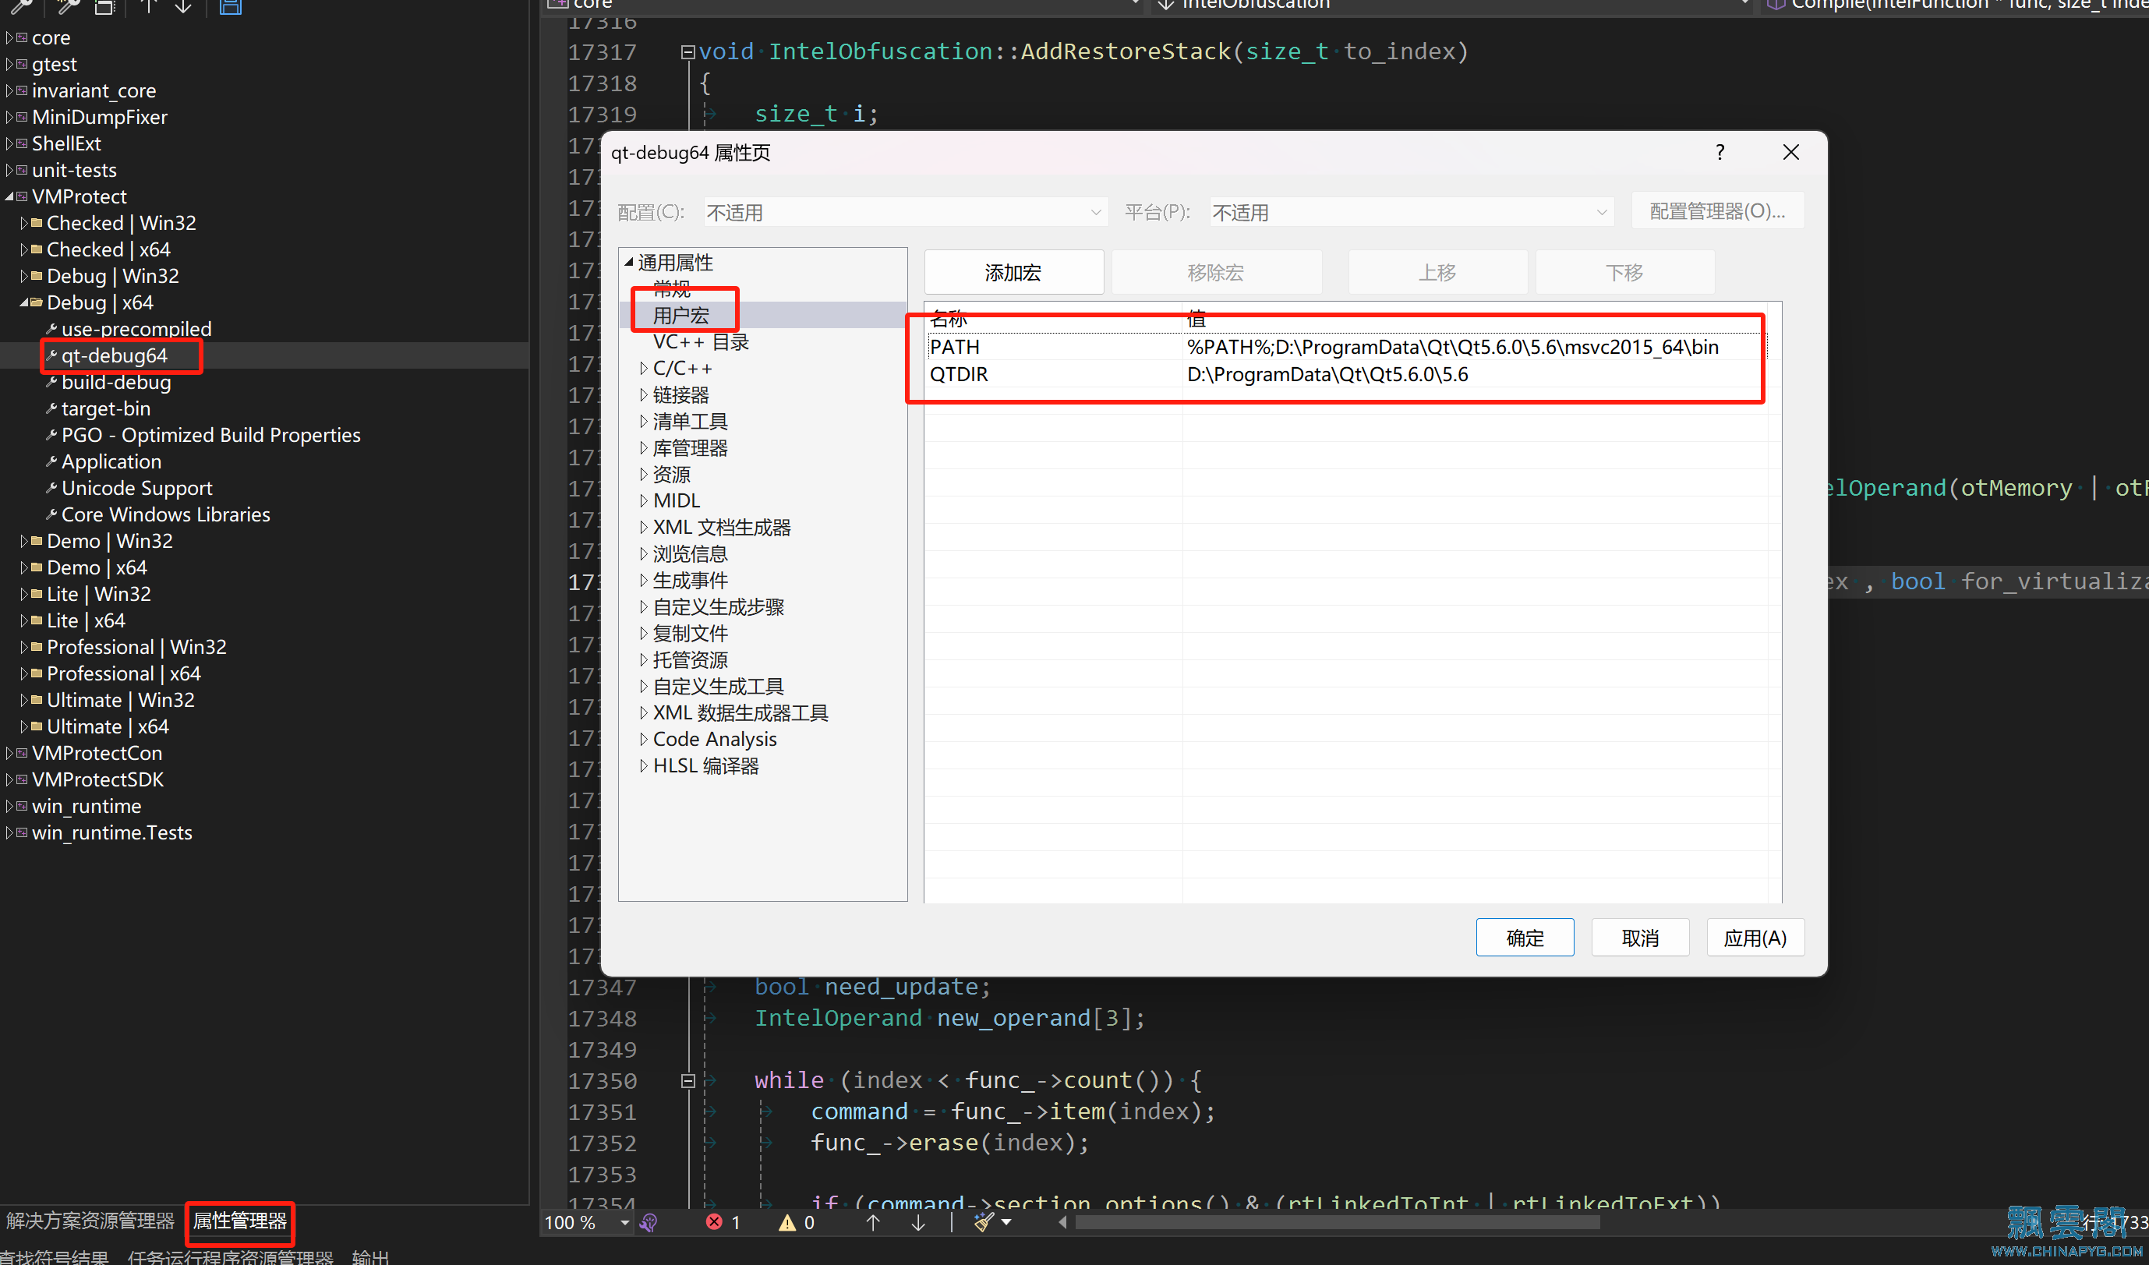The height and width of the screenshot is (1265, 2149).
Task: Click the wrench icon beside Unicode Support
Action: click(x=51, y=488)
